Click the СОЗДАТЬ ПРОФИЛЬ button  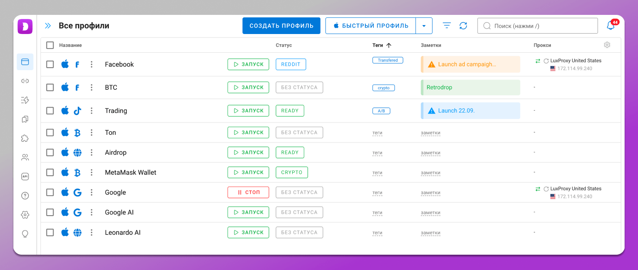click(281, 26)
